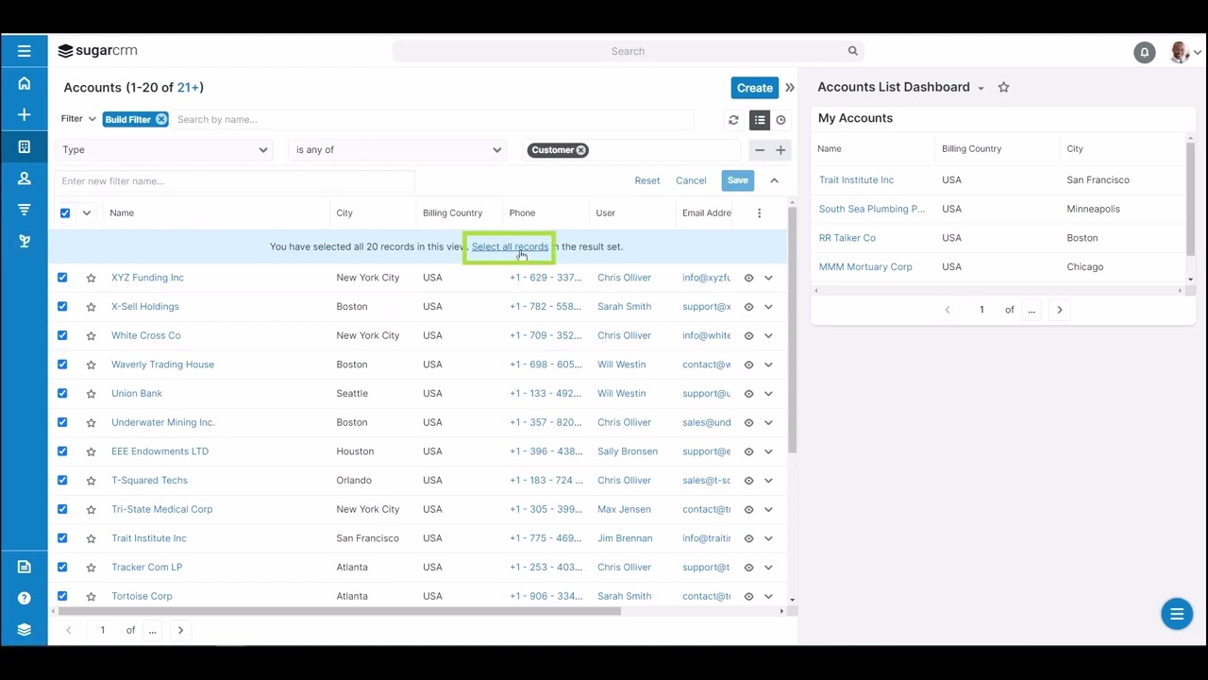1208x680 pixels.
Task: Click the Create button
Action: [x=755, y=88]
